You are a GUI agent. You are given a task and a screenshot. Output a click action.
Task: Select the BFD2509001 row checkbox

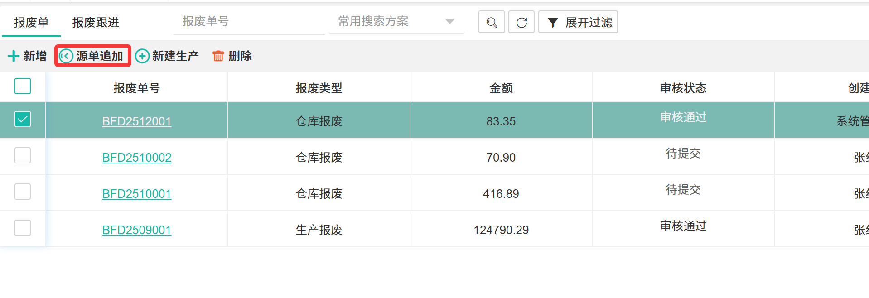[23, 228]
